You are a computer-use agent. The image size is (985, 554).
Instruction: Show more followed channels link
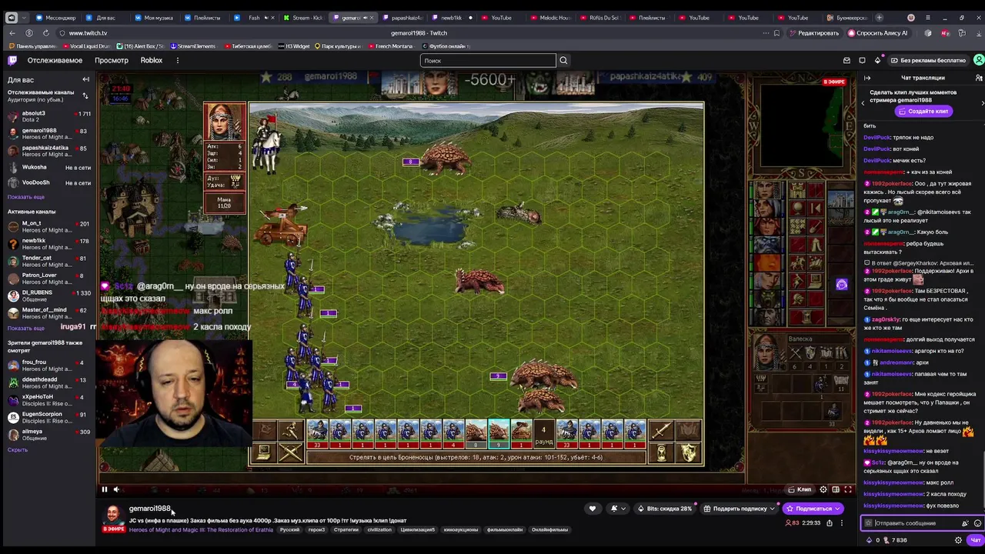click(26, 197)
